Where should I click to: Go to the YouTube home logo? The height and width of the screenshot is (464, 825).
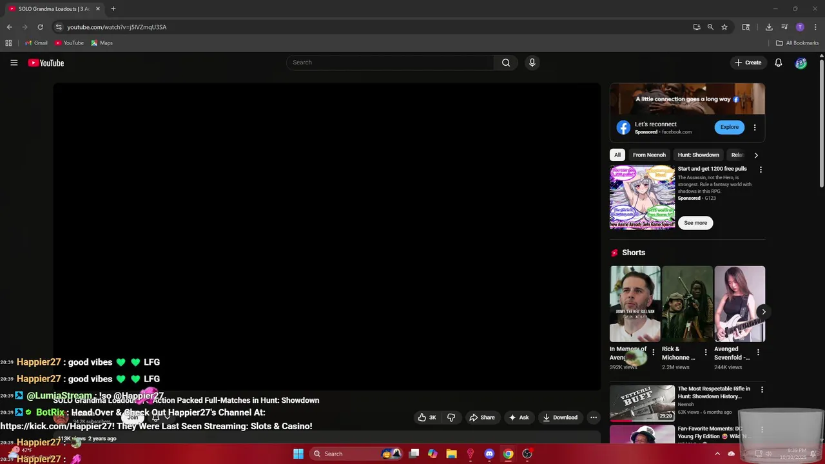click(x=46, y=63)
